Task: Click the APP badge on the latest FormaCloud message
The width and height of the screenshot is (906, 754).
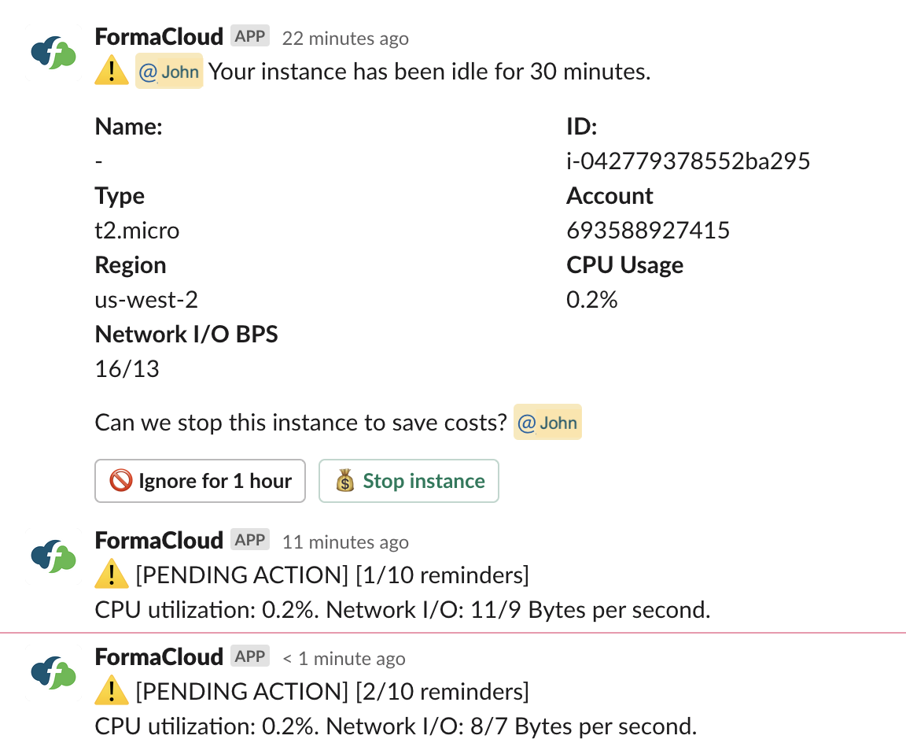Action: [x=250, y=656]
